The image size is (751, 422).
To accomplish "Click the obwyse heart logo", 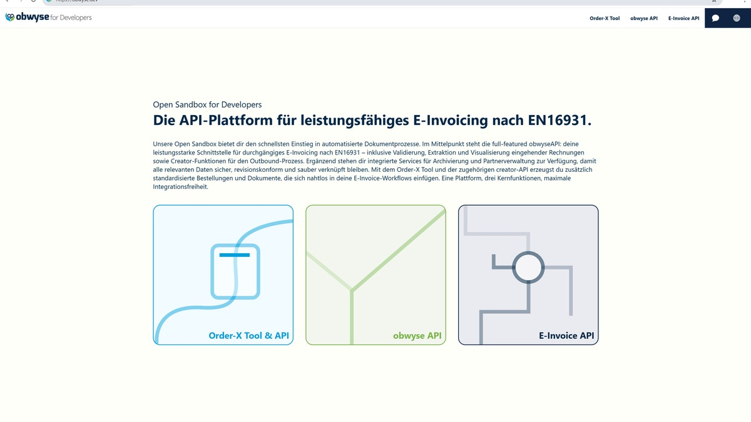I will (9, 18).
